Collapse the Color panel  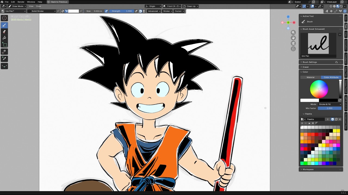(x=305, y=72)
